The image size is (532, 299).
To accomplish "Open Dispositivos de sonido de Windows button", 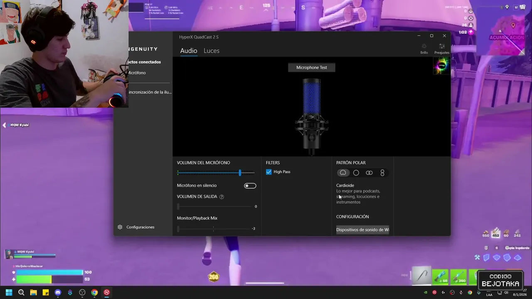I will [x=362, y=230].
